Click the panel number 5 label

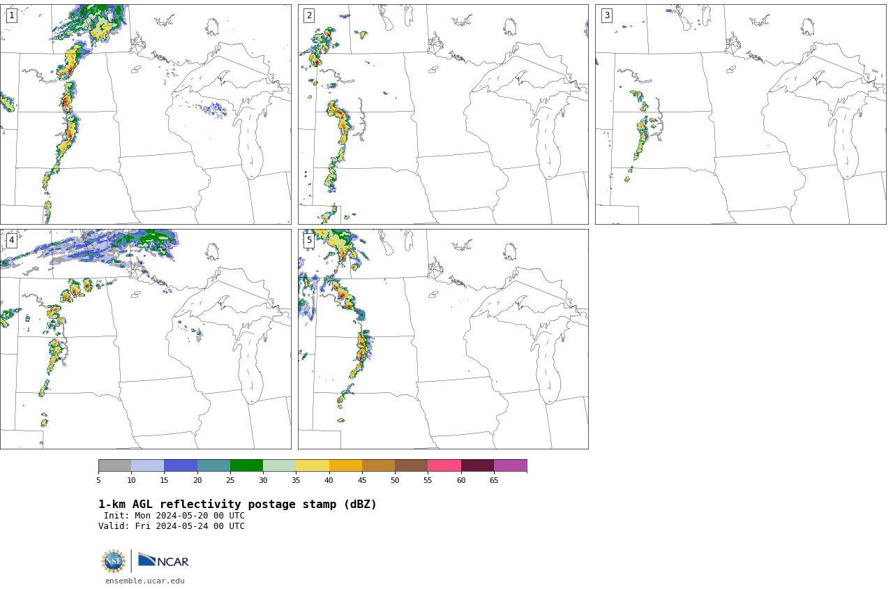pos(309,240)
